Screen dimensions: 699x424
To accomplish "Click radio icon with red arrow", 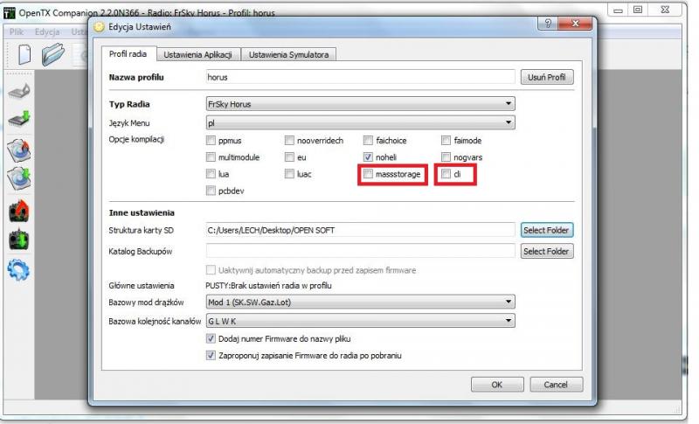I will click(19, 211).
